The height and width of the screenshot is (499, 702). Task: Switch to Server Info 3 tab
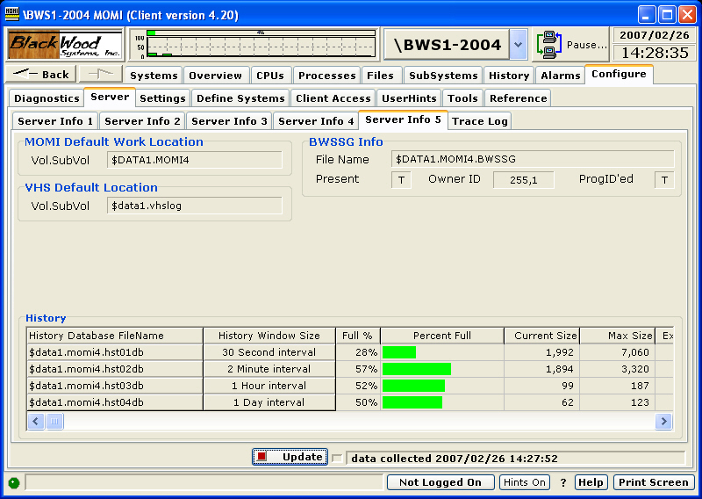[229, 121]
